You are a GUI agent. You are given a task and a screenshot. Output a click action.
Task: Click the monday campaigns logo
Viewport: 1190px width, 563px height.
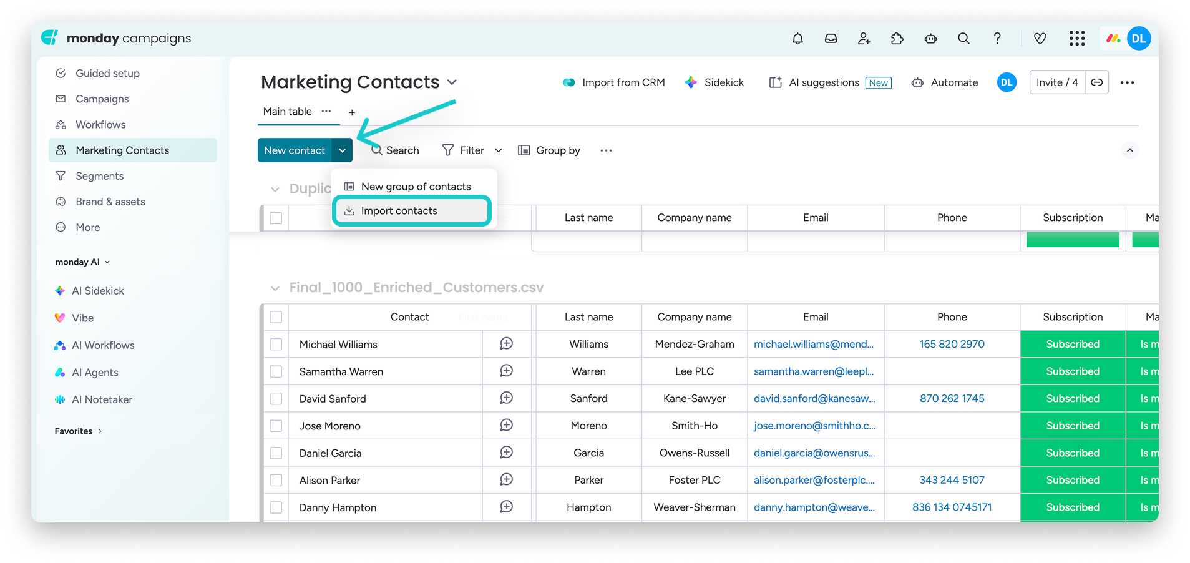click(116, 38)
